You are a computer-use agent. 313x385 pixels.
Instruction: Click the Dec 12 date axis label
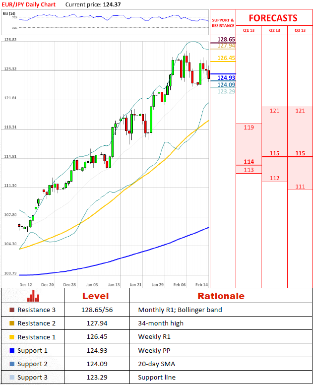pos(26,285)
